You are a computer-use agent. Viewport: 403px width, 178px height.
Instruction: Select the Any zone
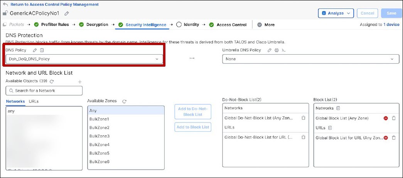coord(126,111)
